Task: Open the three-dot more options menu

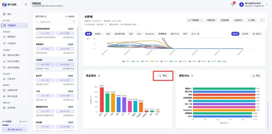Action: pyautogui.click(x=262, y=20)
